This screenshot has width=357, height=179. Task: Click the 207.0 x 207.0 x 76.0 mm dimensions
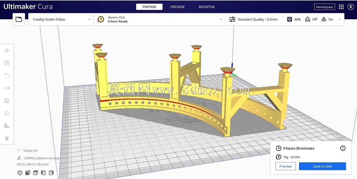(x=33, y=164)
